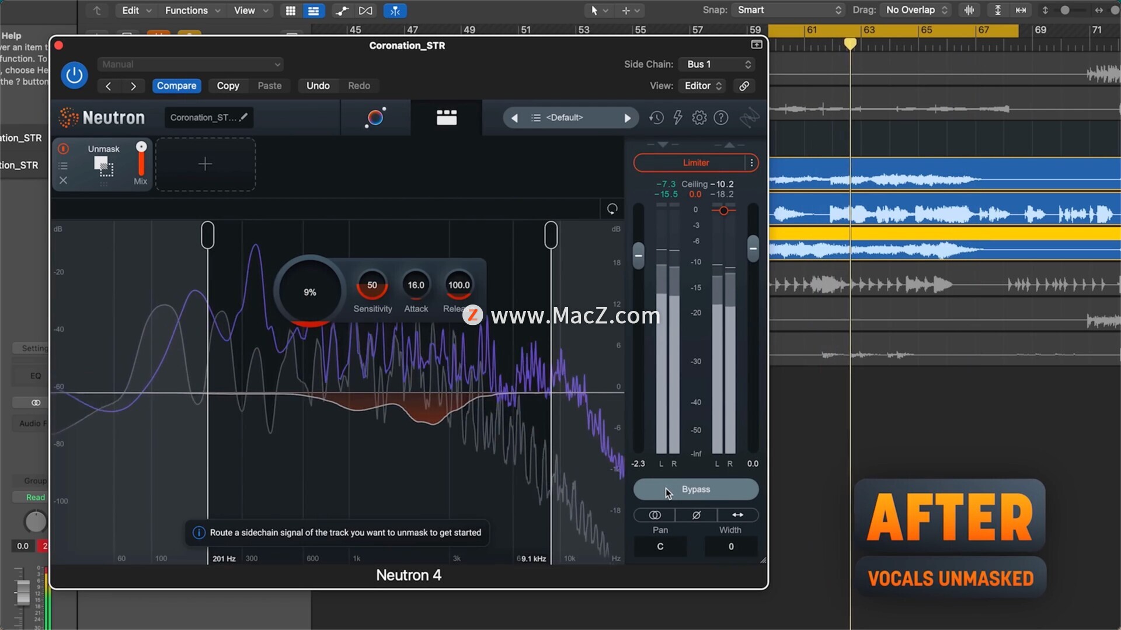Click the waveform zoom icon in Logic
This screenshot has width=1121, height=630.
pos(969,10)
